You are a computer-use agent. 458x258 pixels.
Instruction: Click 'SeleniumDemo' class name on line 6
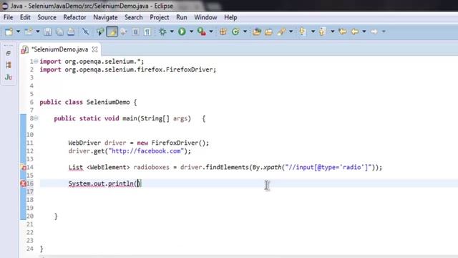click(108, 102)
